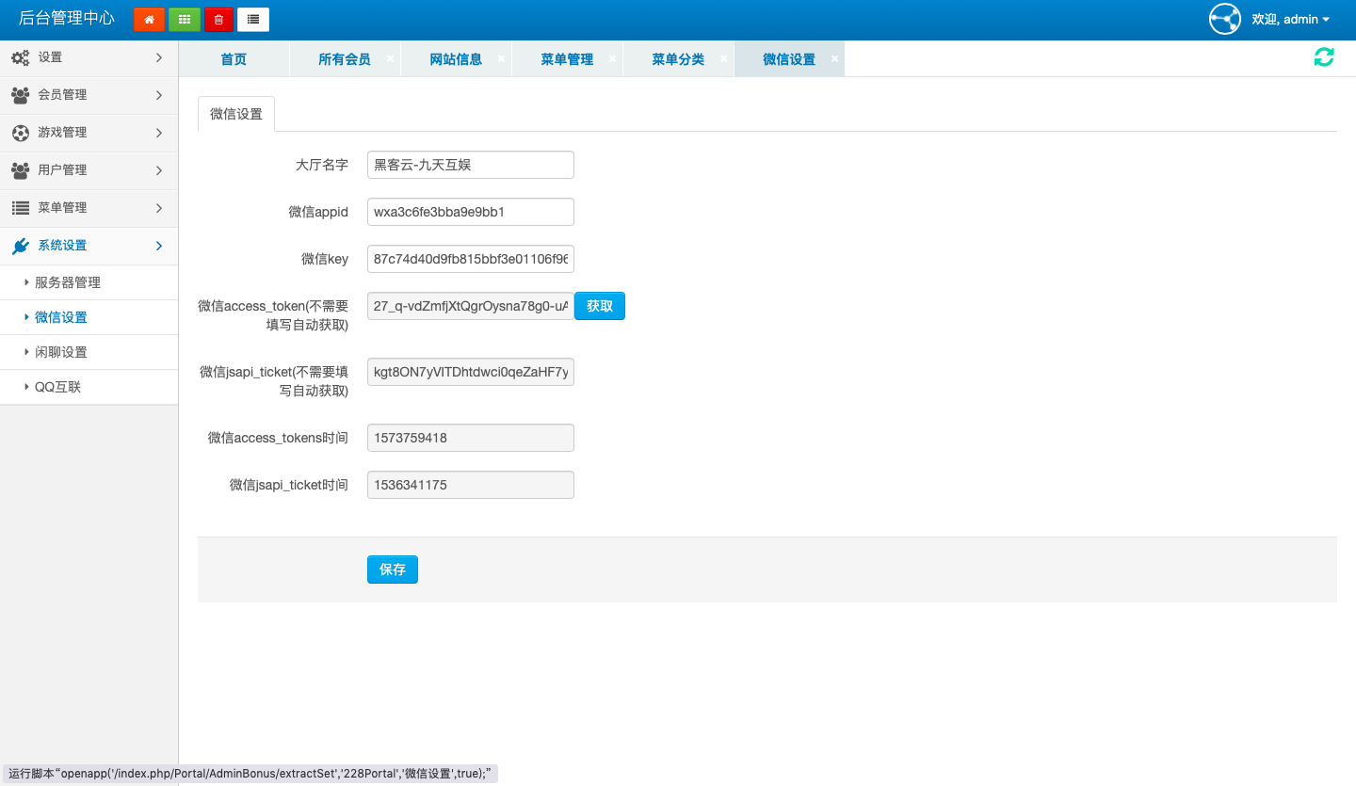This screenshot has height=786, width=1356.
Task: Click the red trash icon button
Action: 218,19
